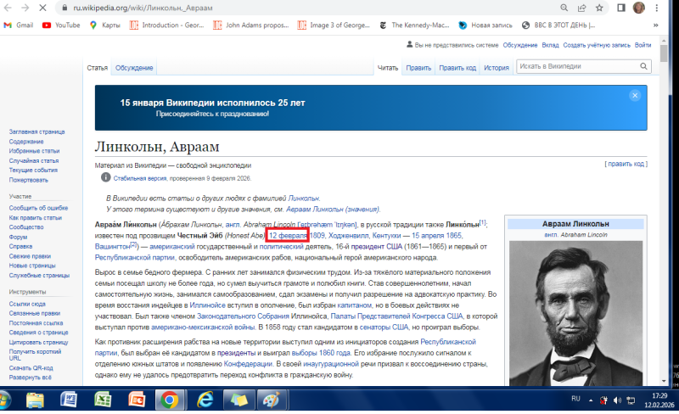Switch to the Обсуждение tab

click(134, 67)
